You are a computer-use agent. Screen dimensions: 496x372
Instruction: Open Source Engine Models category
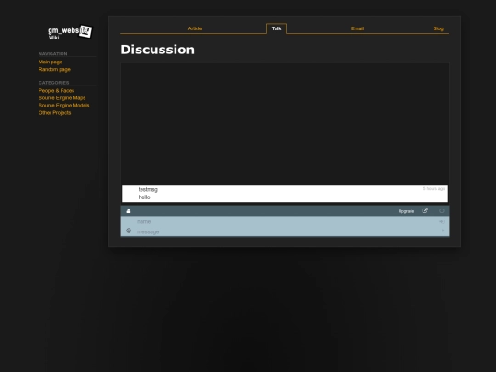point(64,106)
